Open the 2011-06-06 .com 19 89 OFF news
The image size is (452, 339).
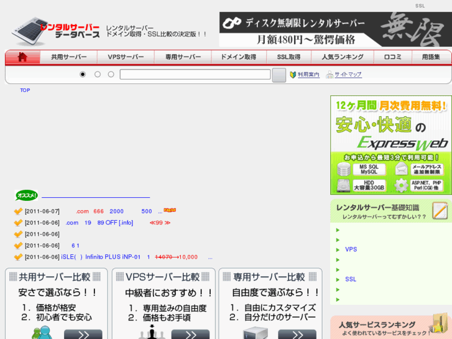(118, 223)
